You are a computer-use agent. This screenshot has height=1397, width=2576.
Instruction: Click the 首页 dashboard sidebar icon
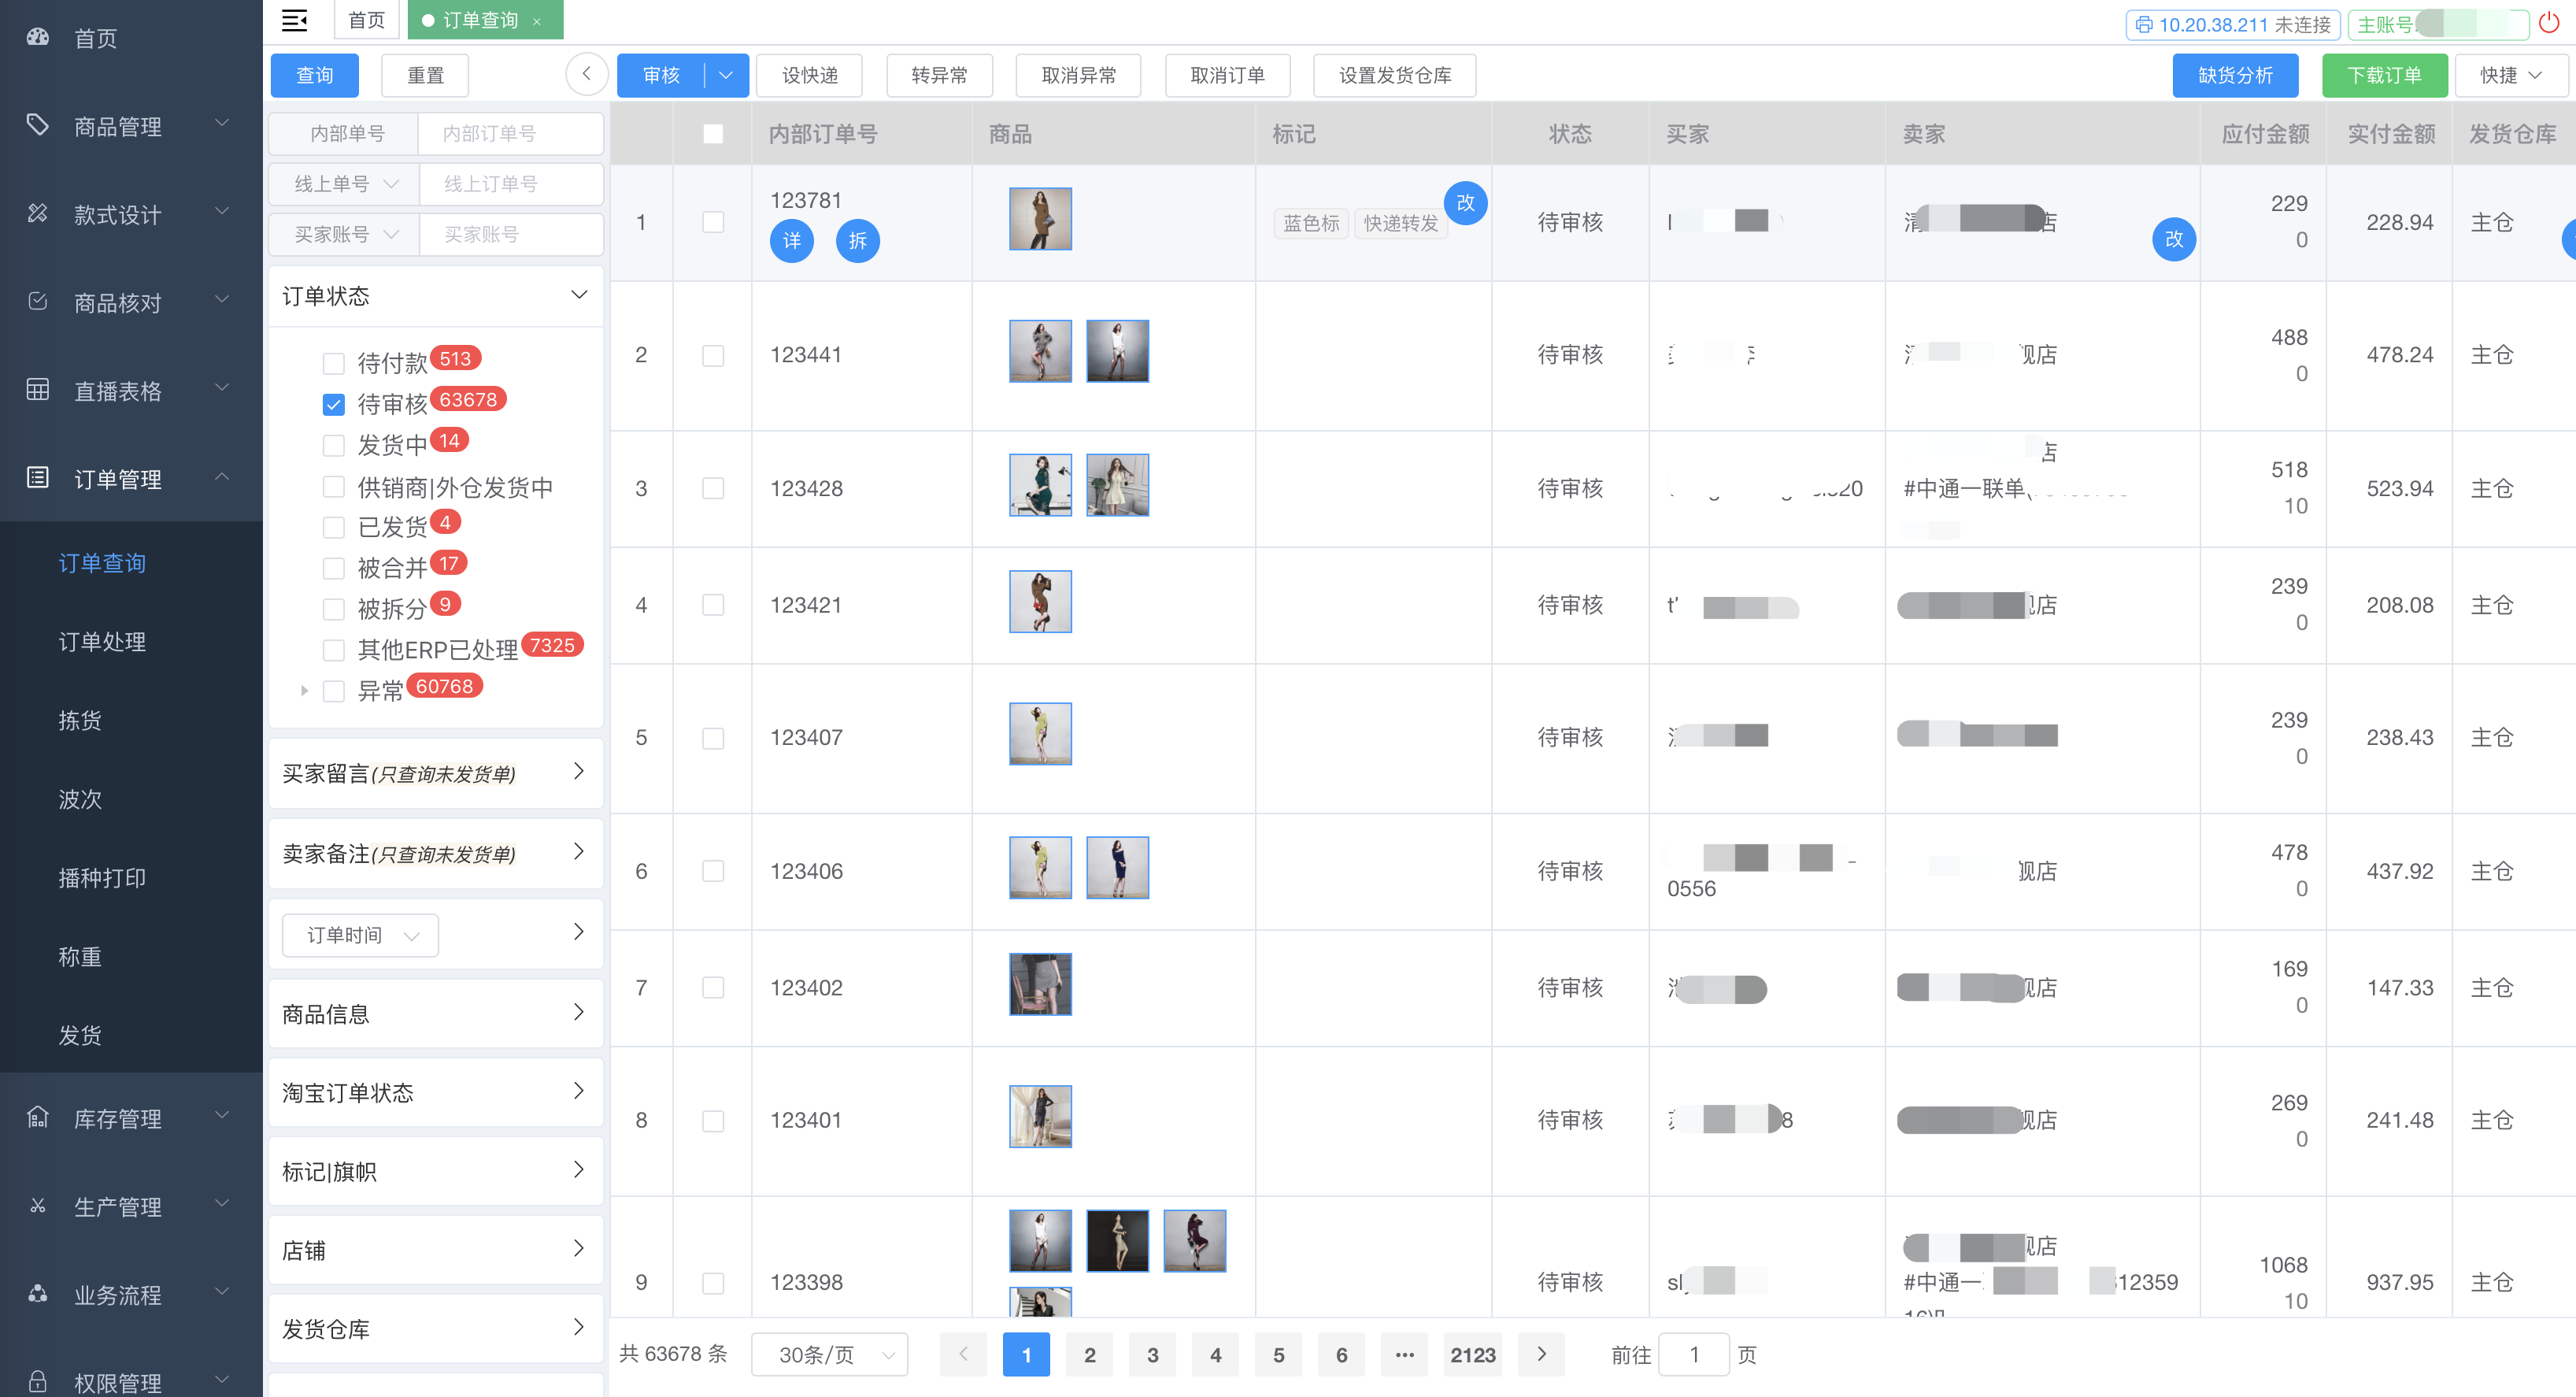38,37
